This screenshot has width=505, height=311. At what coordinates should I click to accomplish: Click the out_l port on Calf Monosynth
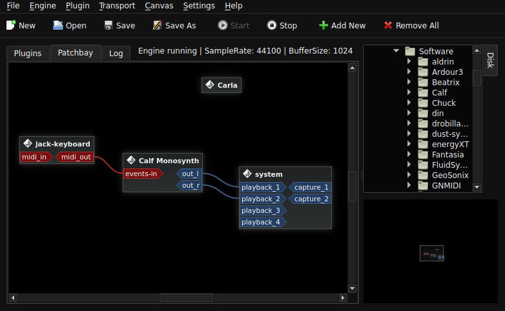[x=190, y=174]
